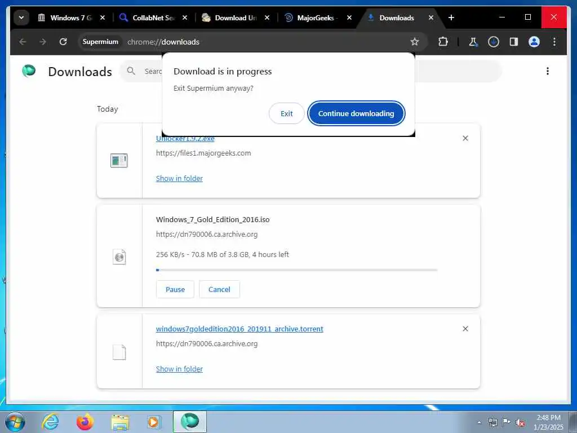
Task: Open the downloads toolbar icon
Action: point(494,42)
